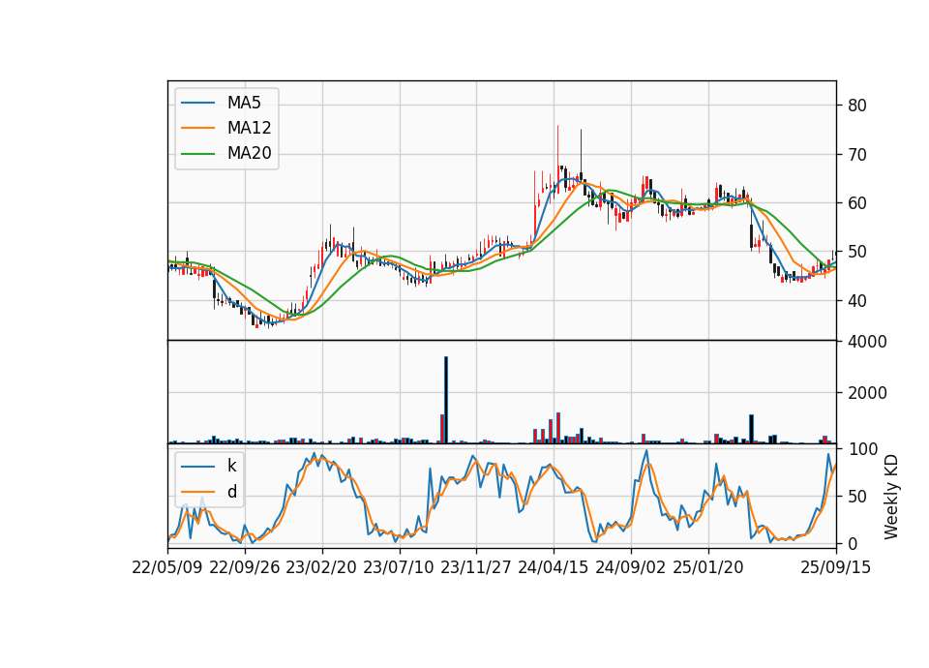Click the tallest volume bar near 4000

point(446,400)
